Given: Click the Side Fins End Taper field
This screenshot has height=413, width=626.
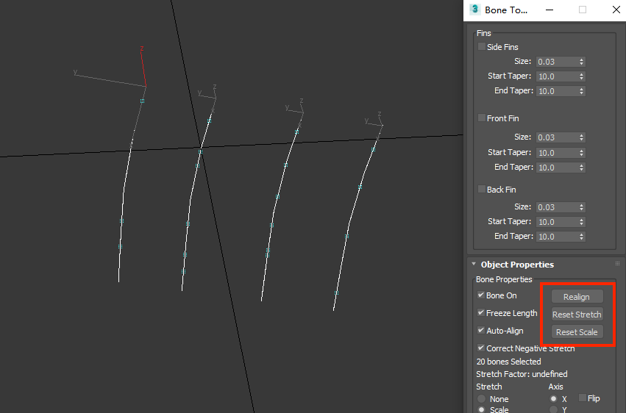Looking at the screenshot, I should 557,91.
